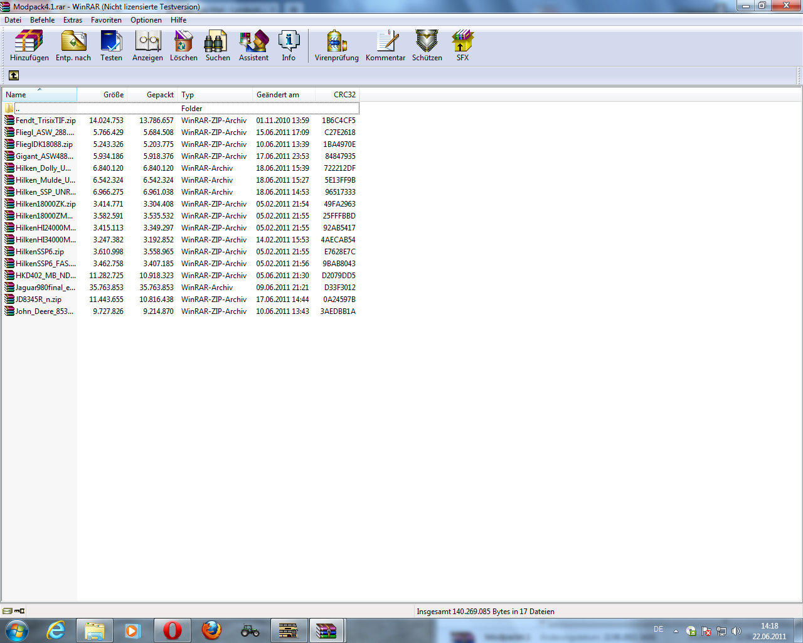Click the volume speaker tray icon
Image resolution: width=803 pixels, height=643 pixels.
736,631
